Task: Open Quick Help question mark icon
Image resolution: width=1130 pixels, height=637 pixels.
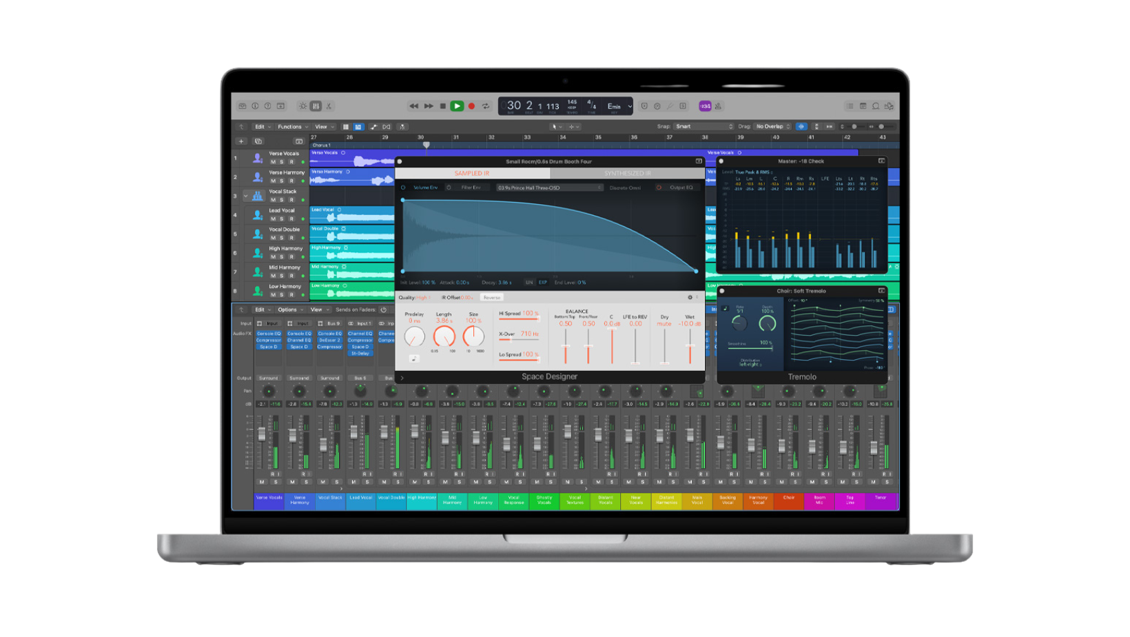Action: click(268, 106)
